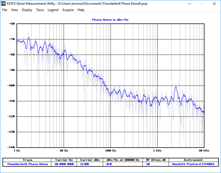
Task: Click the Carrier dBm column header
Action: [90, 160]
